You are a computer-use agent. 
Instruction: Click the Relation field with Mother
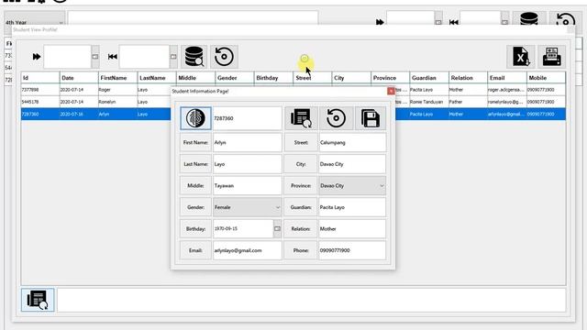352,228
